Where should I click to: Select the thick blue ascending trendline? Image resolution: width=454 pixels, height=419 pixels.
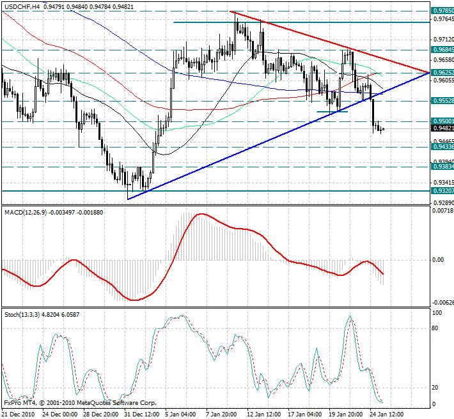click(278, 135)
